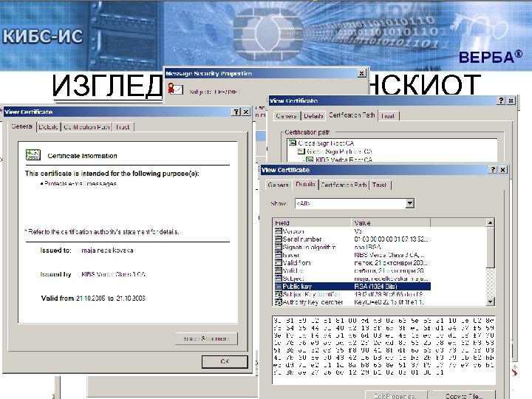Click the Signature algorithm row icon
This screenshot has width=532, height=399.
click(279, 247)
